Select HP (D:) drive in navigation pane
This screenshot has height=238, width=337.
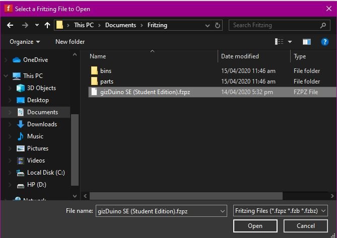point(37,185)
